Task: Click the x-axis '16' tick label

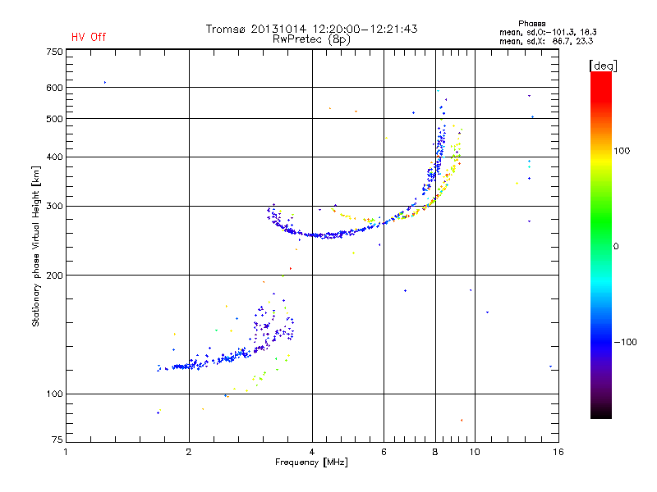Action: 558,452
